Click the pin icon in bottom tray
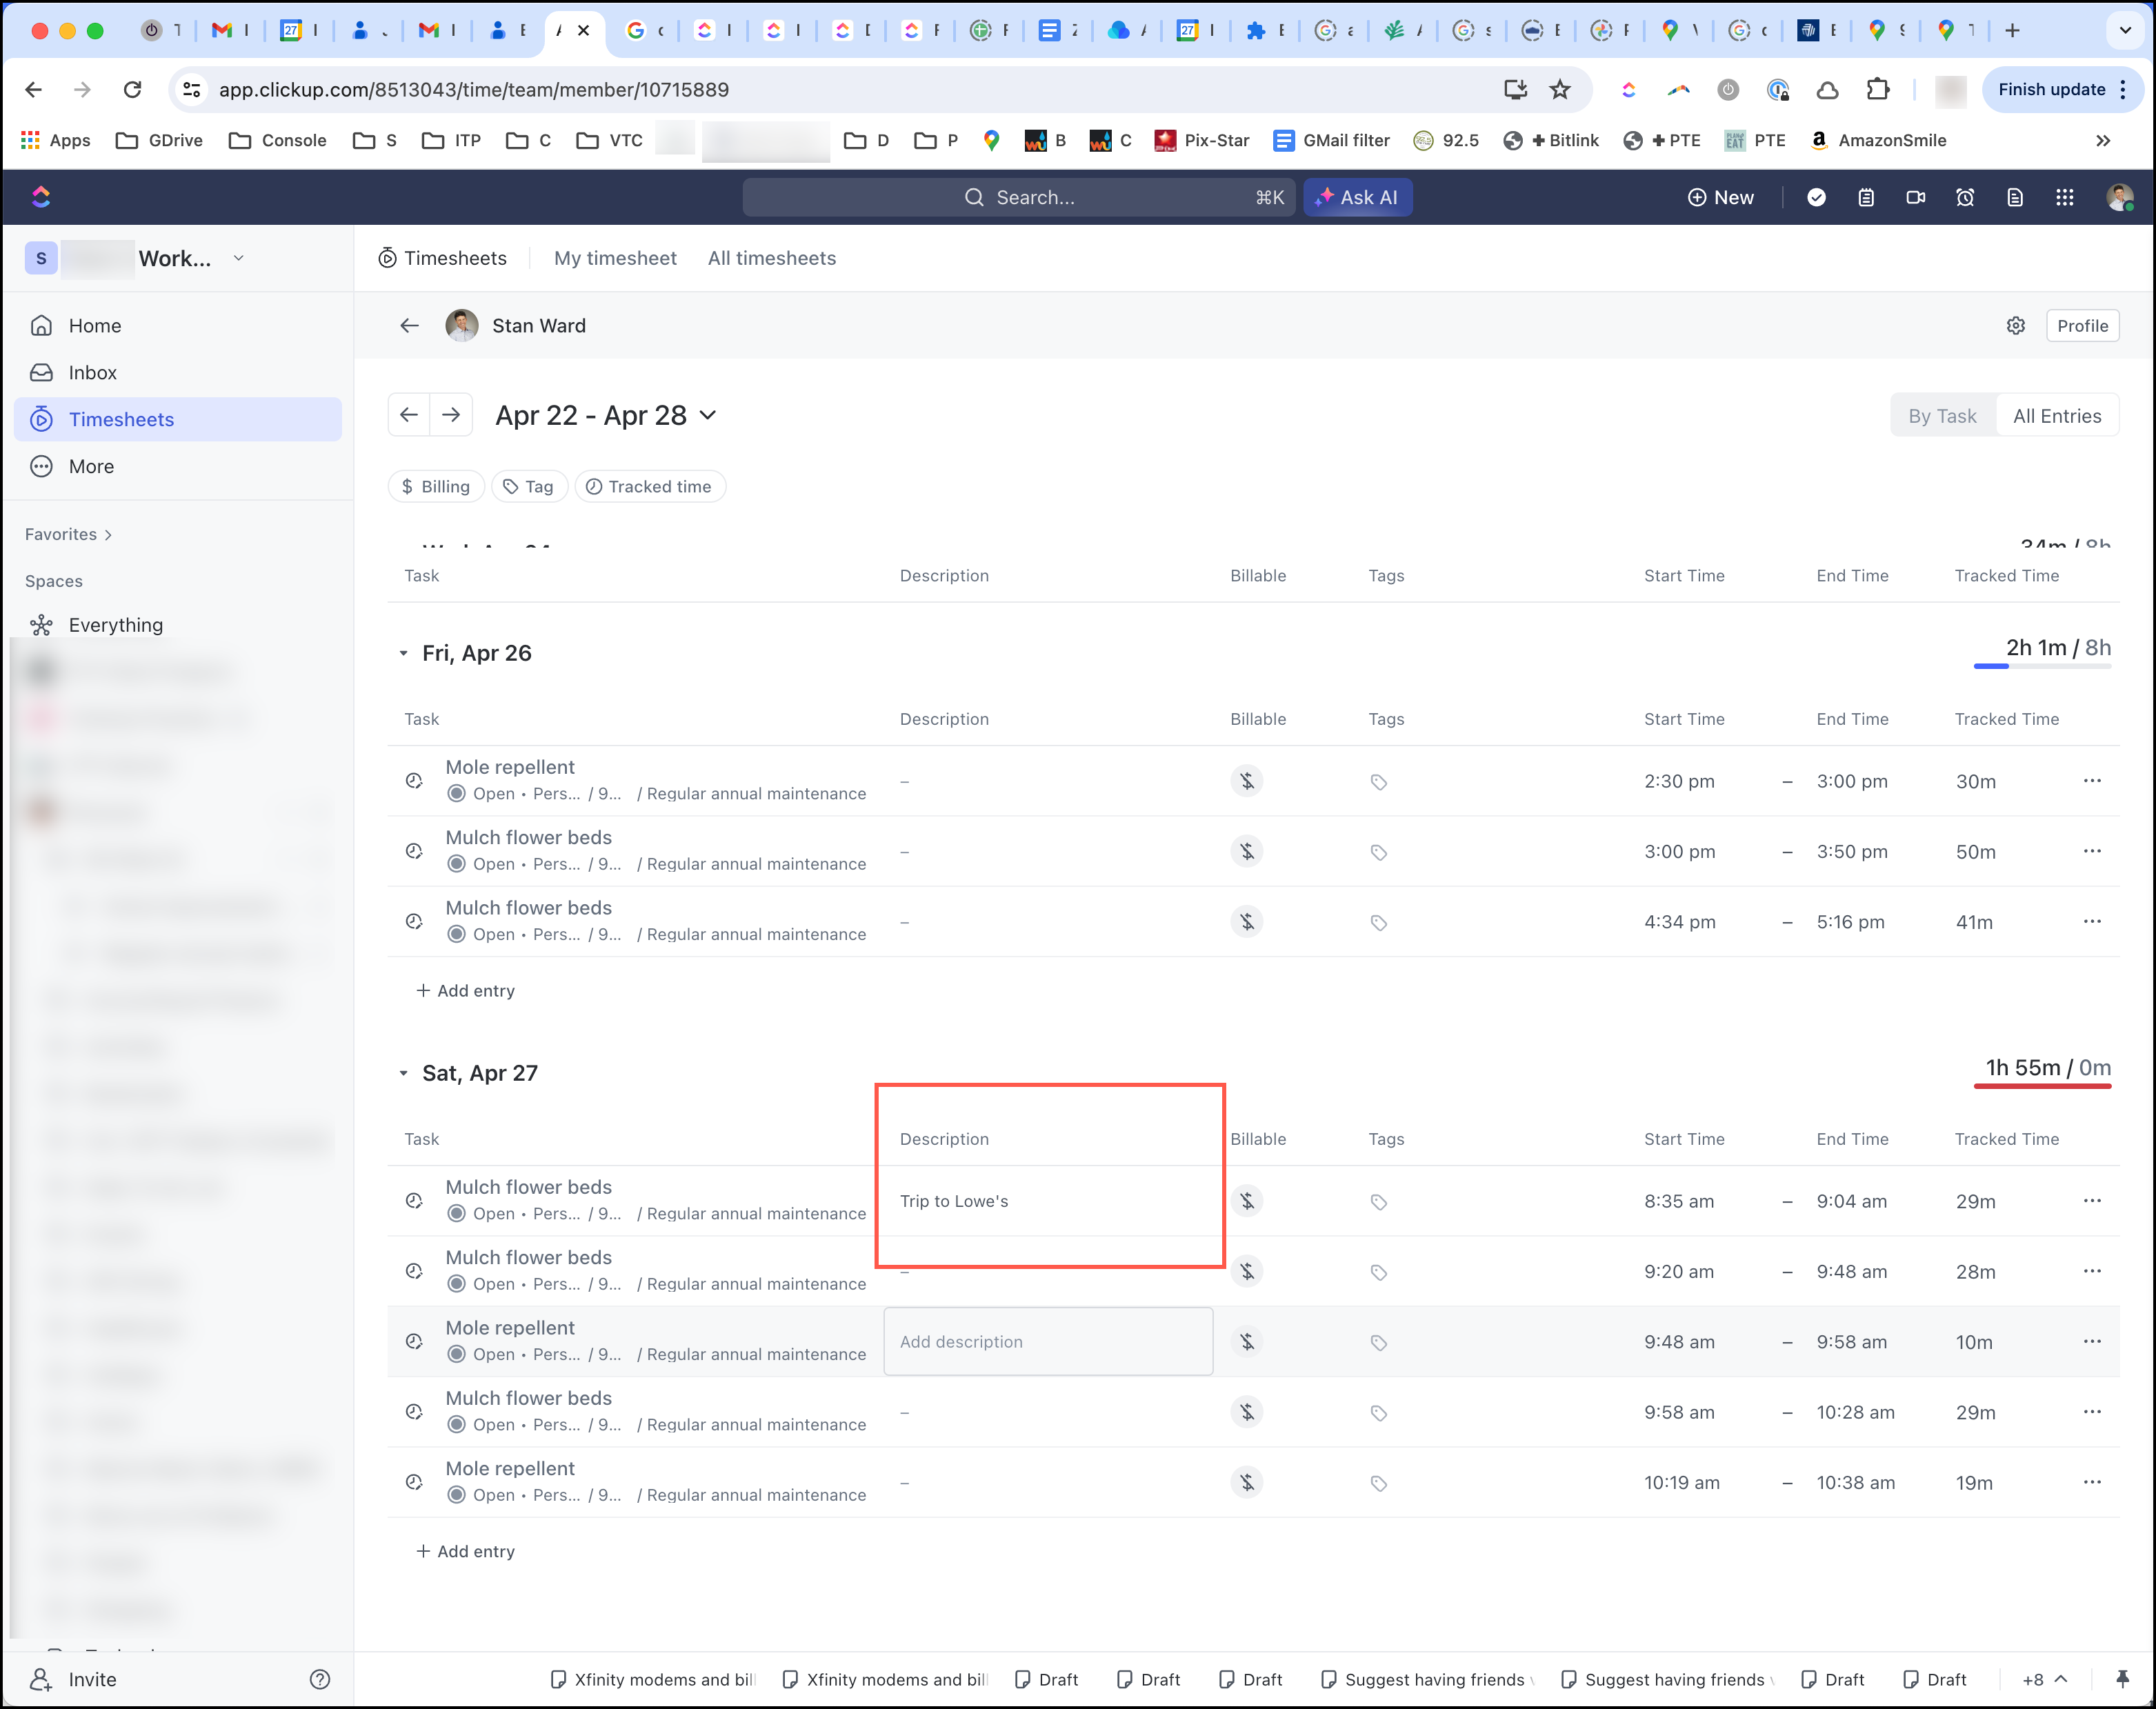The height and width of the screenshot is (1709, 2156). (2122, 1679)
